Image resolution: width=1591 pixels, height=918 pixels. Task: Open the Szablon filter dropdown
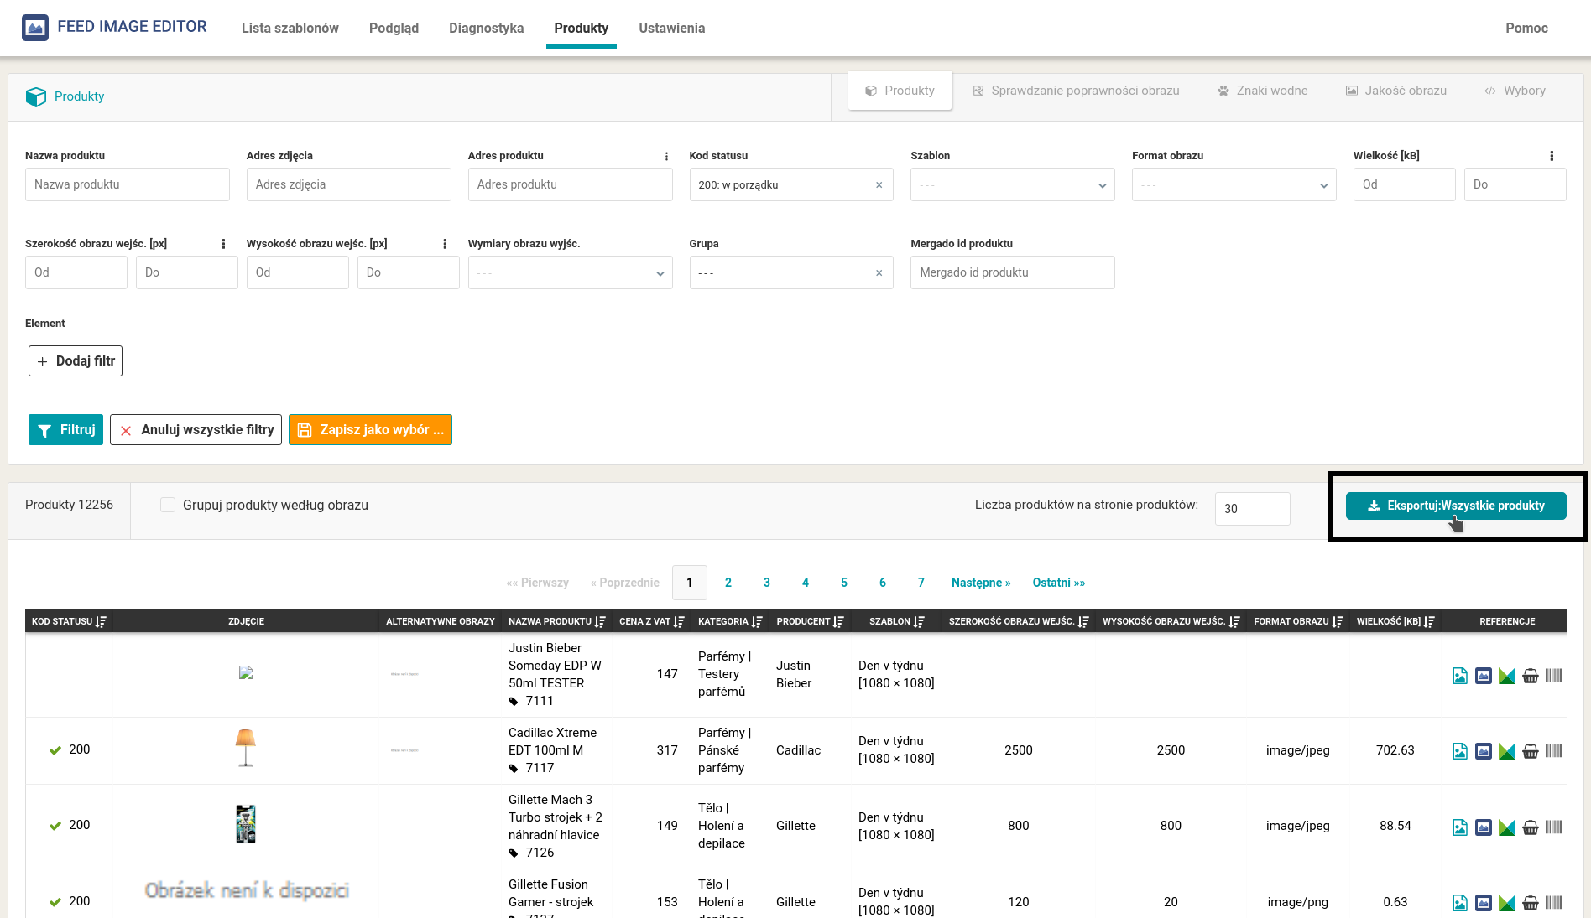pos(1012,184)
